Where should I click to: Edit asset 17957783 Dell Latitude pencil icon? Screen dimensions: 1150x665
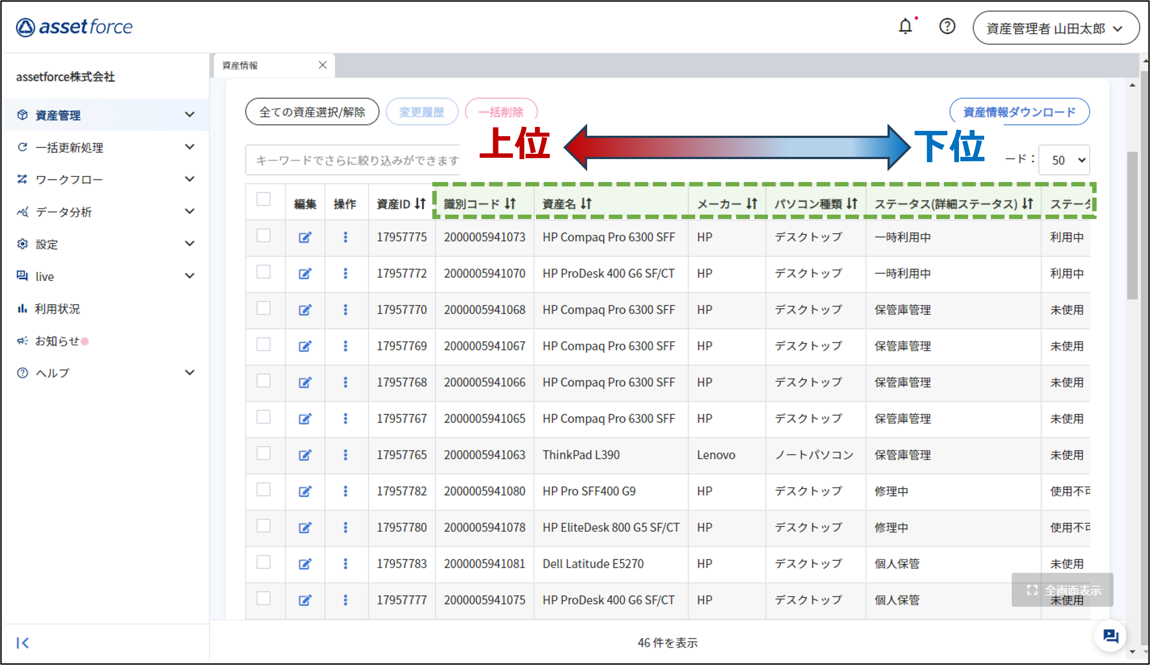point(305,564)
